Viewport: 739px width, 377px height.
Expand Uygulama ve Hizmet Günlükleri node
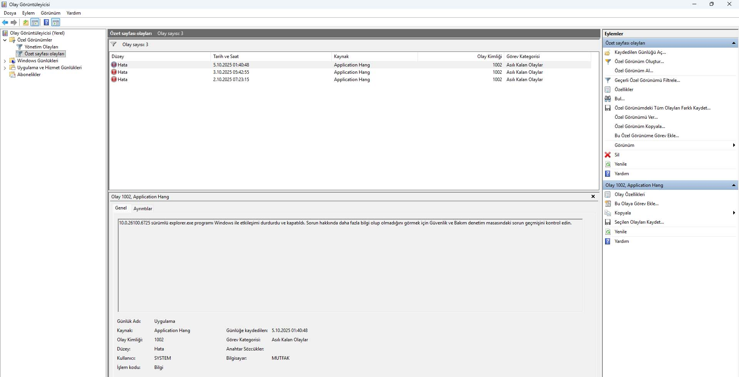[x=5, y=68]
